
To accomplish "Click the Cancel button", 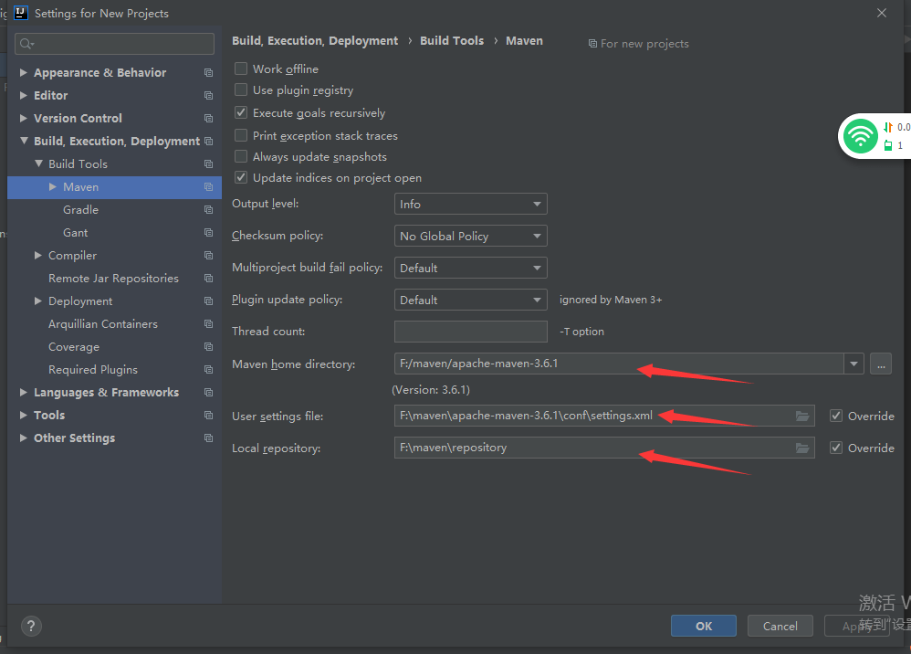I will [780, 626].
